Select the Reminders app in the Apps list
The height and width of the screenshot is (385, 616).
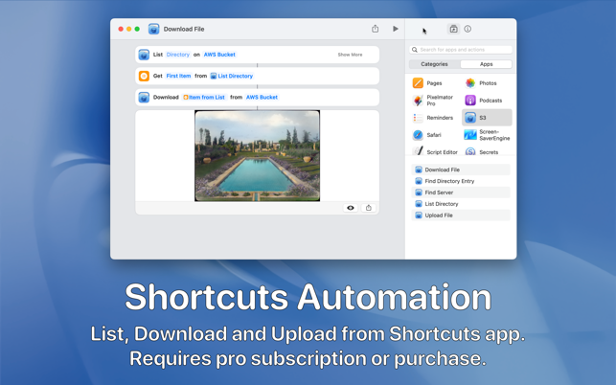(434, 118)
